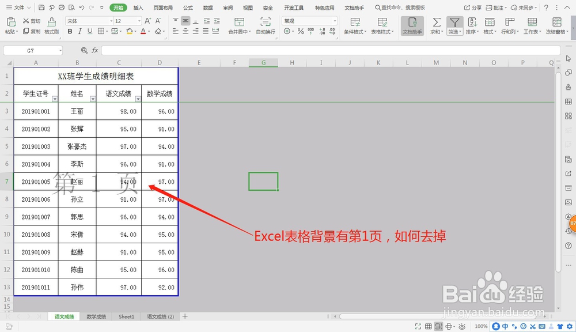Click the fill color bucket swatch
Image resolution: width=576 pixels, height=332 pixels.
[129, 32]
